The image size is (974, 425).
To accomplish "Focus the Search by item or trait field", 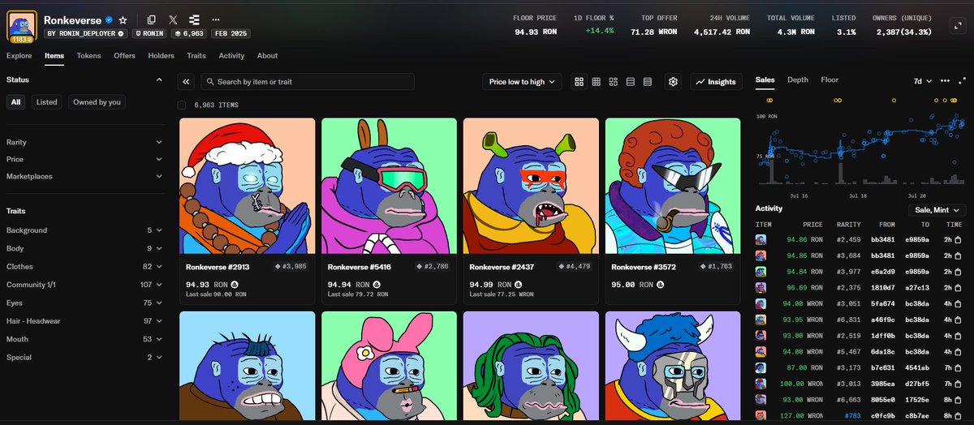I will (x=308, y=82).
